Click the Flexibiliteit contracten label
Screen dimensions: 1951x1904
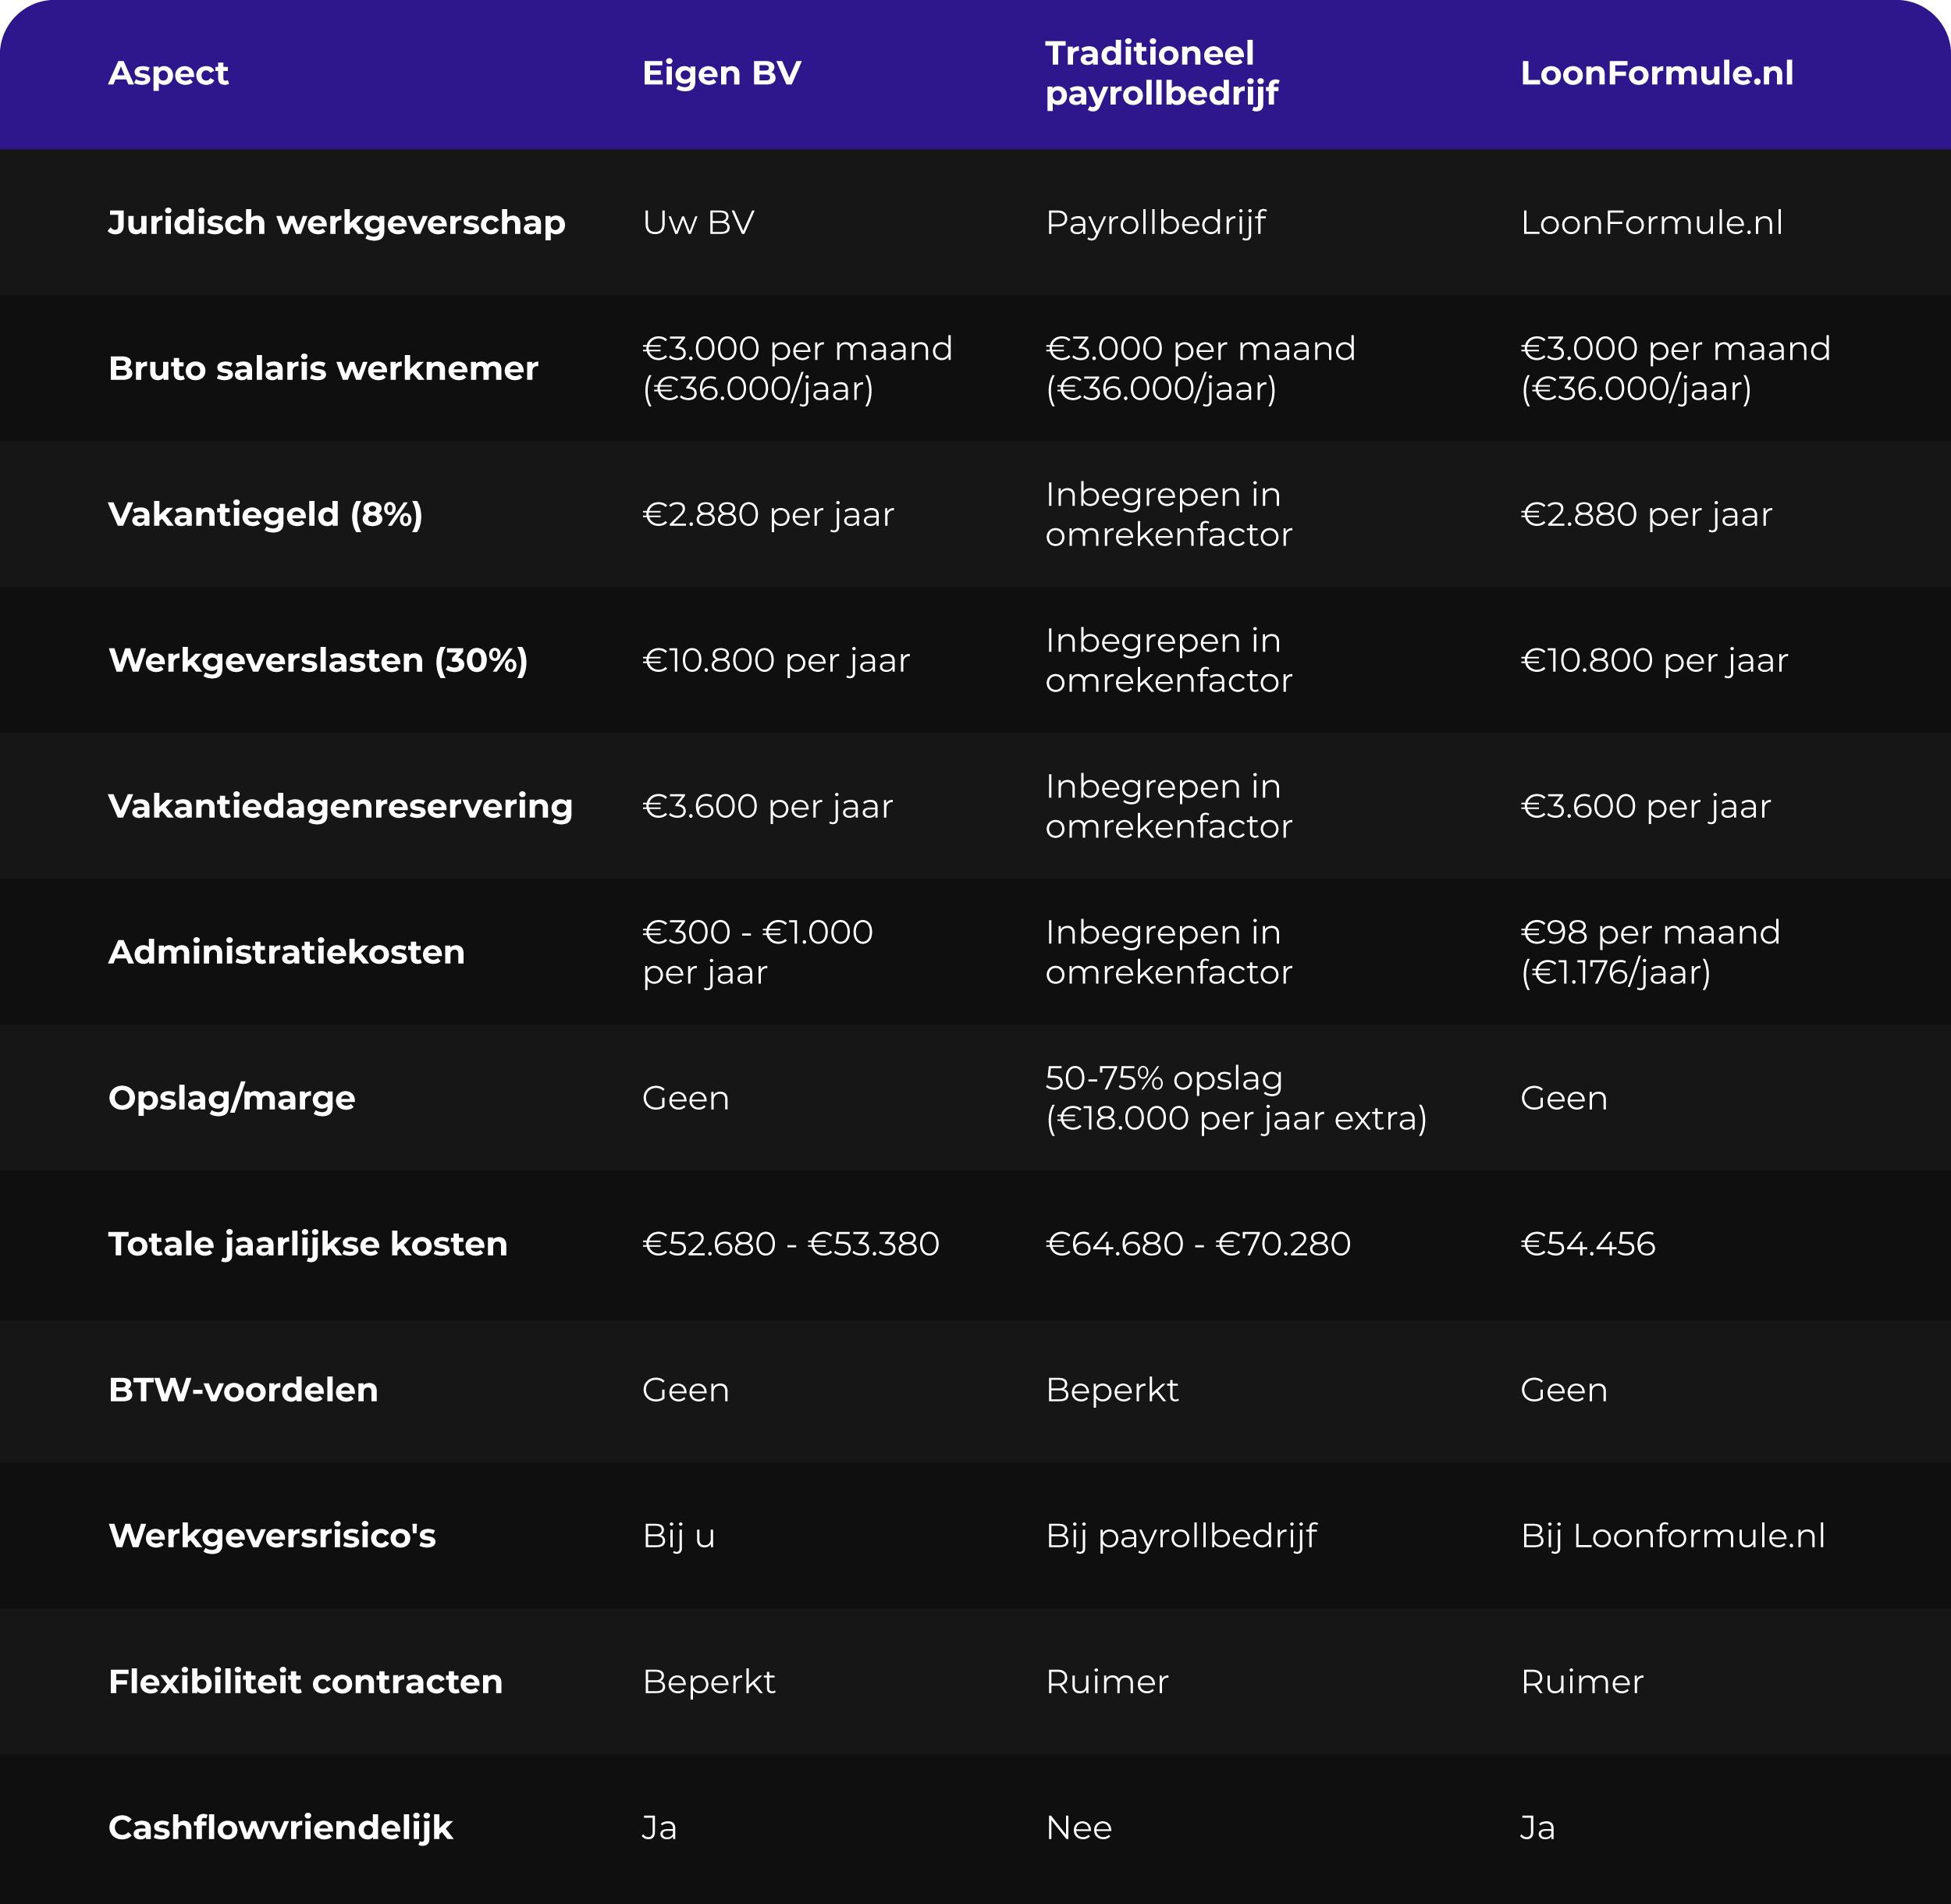305,1682
